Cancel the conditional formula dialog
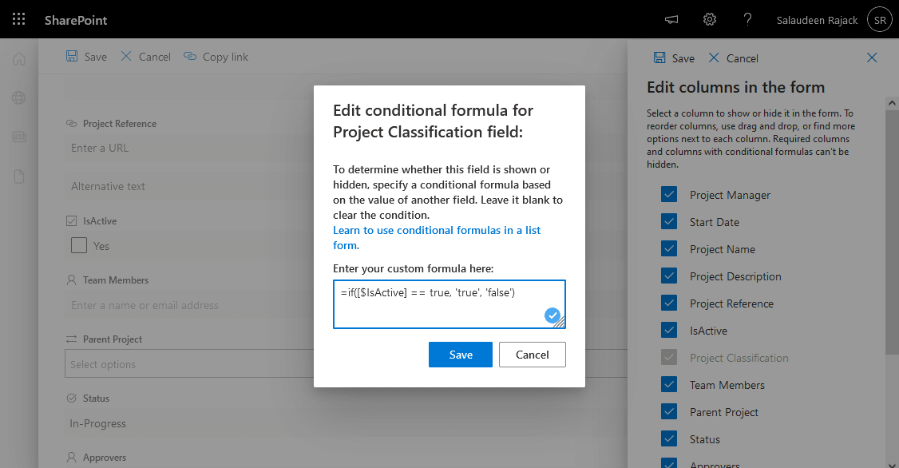This screenshot has height=468, width=899. (532, 355)
